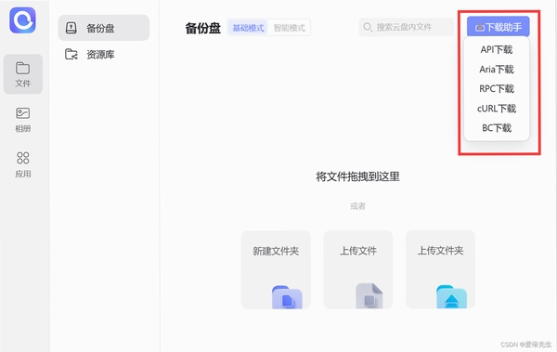Click the Aliyun Drive logo icon
The height and width of the screenshot is (352, 557).
pos(22,20)
